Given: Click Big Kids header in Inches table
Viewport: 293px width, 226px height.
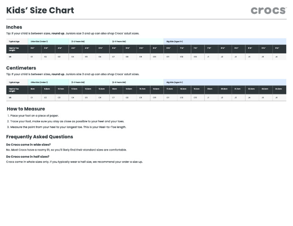Looking at the screenshot, I should tap(175, 41).
